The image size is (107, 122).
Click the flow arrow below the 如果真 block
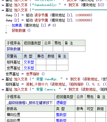[x=6, y=33]
